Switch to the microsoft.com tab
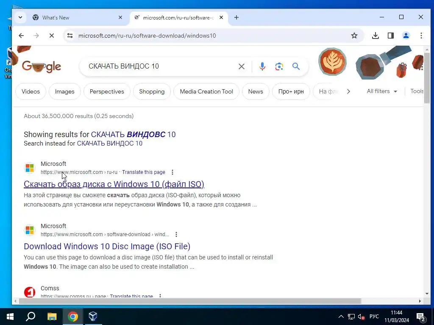 [x=178, y=17]
